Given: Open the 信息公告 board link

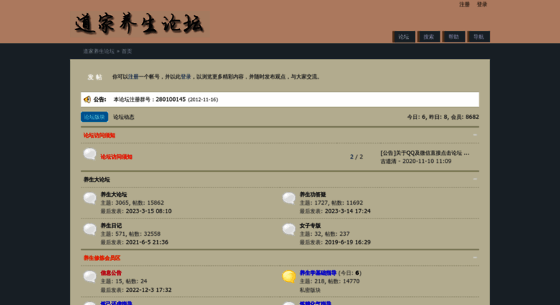Looking at the screenshot, I should point(111,273).
